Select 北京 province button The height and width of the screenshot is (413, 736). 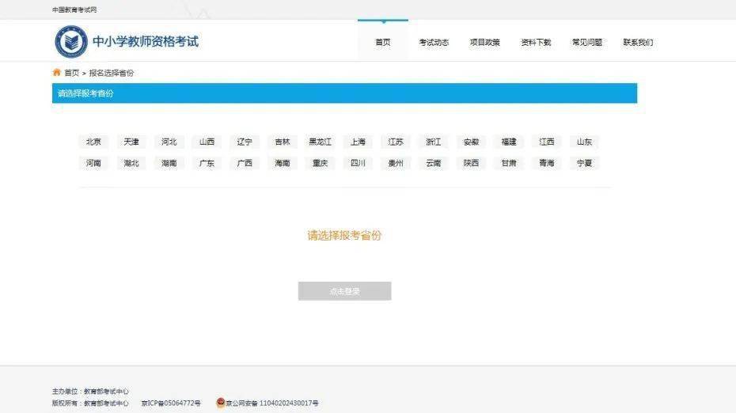pos(93,142)
